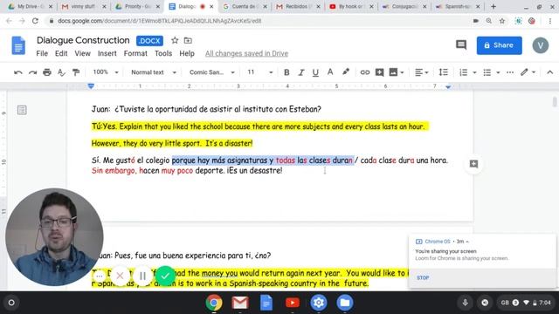Toggle underline formatting

pos(315,72)
